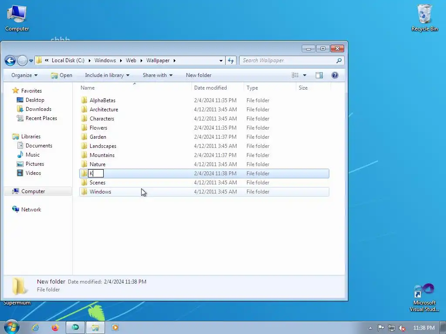Select the AlphaBetas folder icon
The image size is (446, 334).
[x=84, y=100]
